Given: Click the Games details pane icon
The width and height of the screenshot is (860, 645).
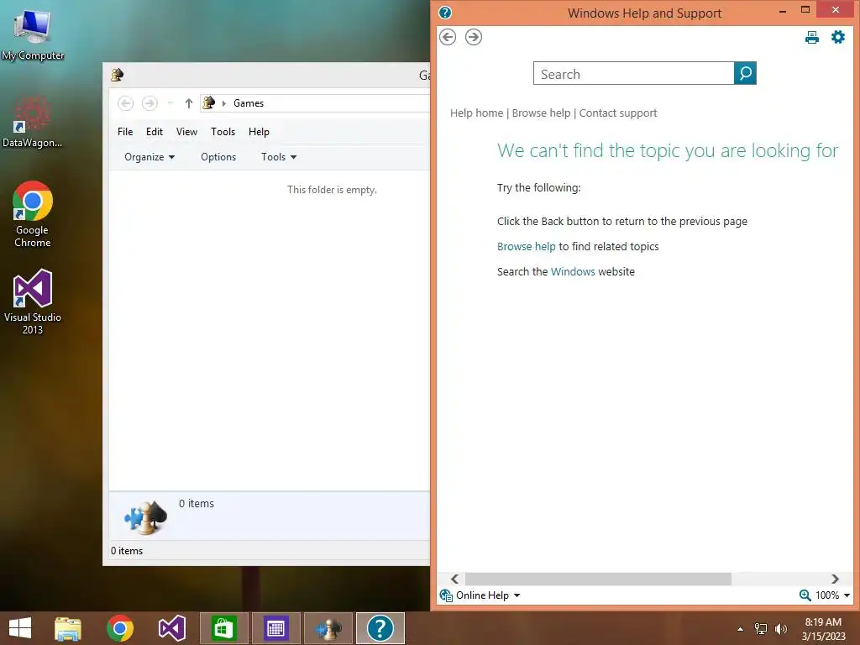Looking at the screenshot, I should [145, 517].
